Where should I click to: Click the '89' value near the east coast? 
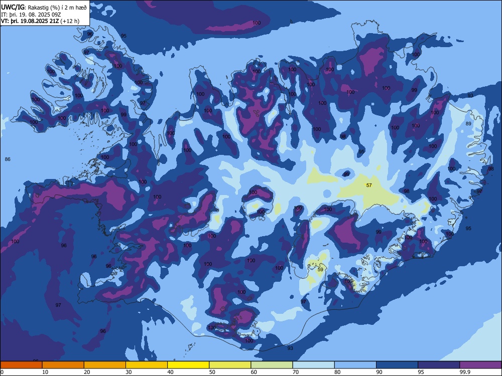[x=468, y=123]
